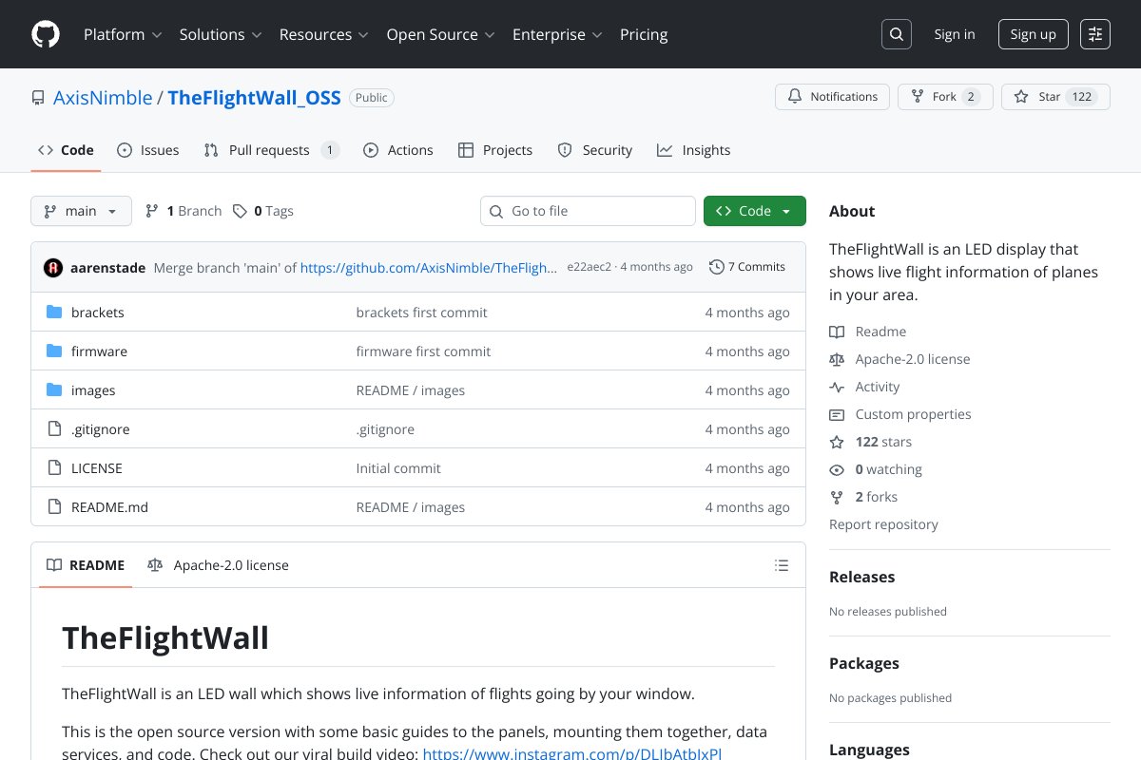Open appearance settings icon in header

click(1095, 34)
